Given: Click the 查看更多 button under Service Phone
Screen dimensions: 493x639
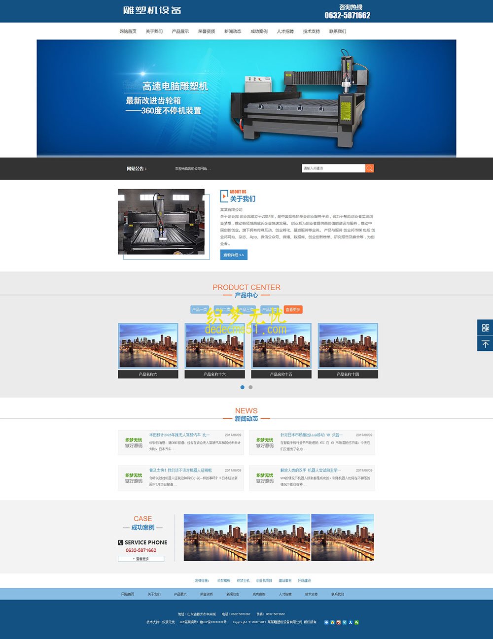Looking at the screenshot, I should [141, 559].
